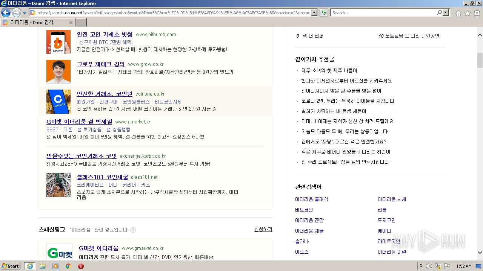The image size is (483, 271).
Task: Open 안전한 거래소, 코인원 link
Action: (x=105, y=94)
